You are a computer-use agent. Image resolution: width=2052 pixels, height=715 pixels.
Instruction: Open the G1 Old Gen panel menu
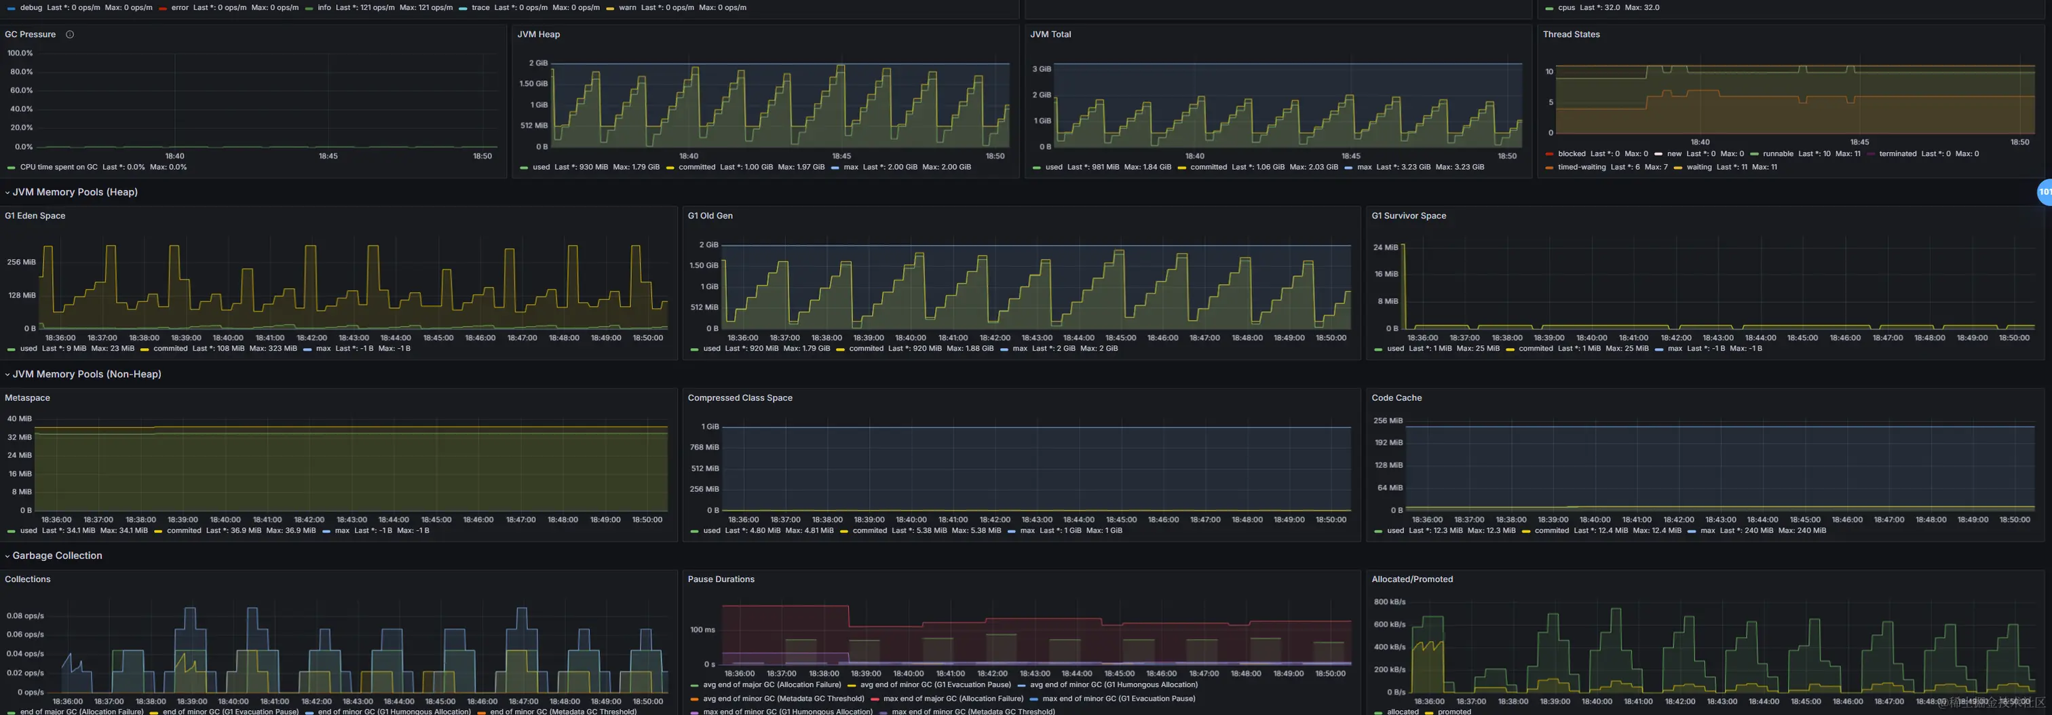pos(710,216)
